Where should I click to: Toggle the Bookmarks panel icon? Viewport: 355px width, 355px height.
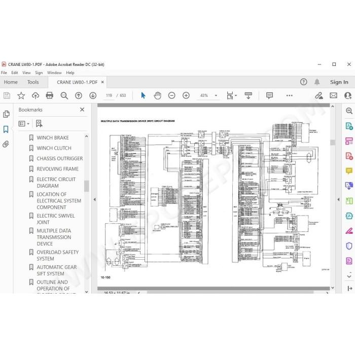point(6,129)
